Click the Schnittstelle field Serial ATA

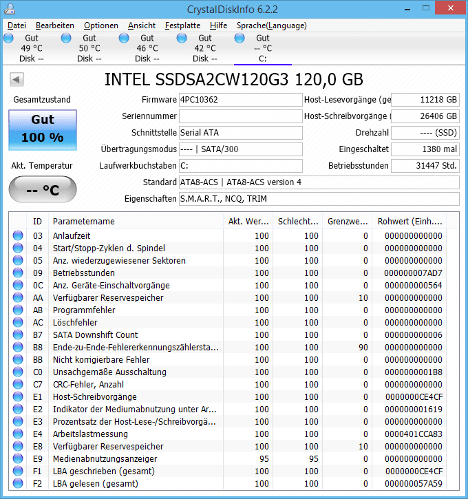click(x=240, y=133)
